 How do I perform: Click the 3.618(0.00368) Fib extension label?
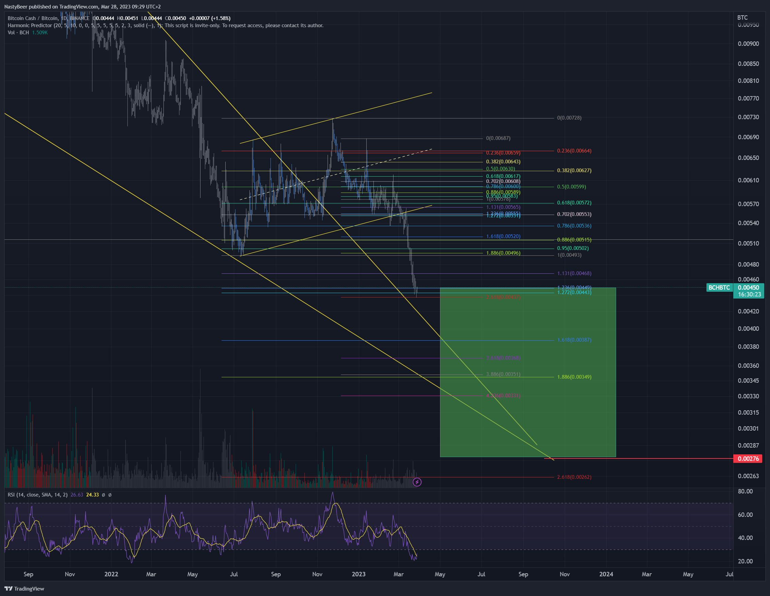[503, 358]
